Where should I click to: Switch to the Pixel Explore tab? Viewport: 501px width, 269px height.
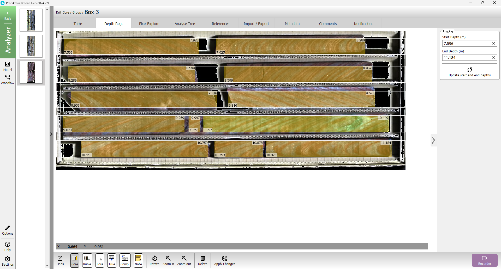[149, 24]
